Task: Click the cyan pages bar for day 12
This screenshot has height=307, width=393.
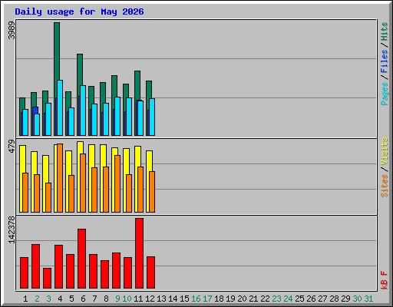Action: pyautogui.click(x=152, y=117)
